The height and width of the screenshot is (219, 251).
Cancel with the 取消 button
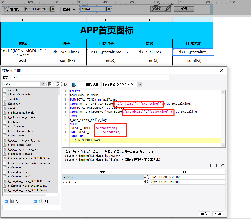(x=218, y=214)
